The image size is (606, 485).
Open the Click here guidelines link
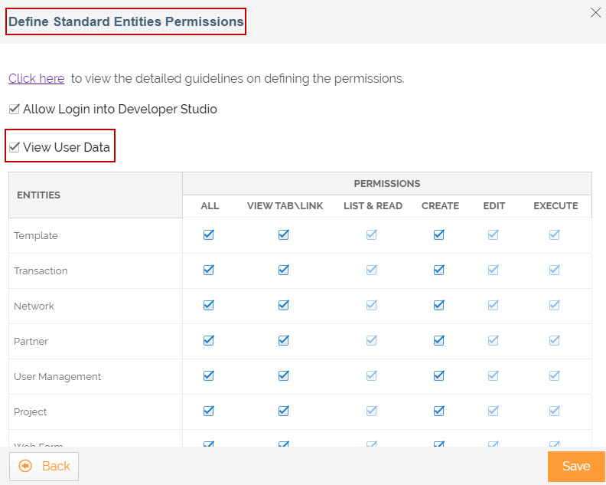pos(36,78)
